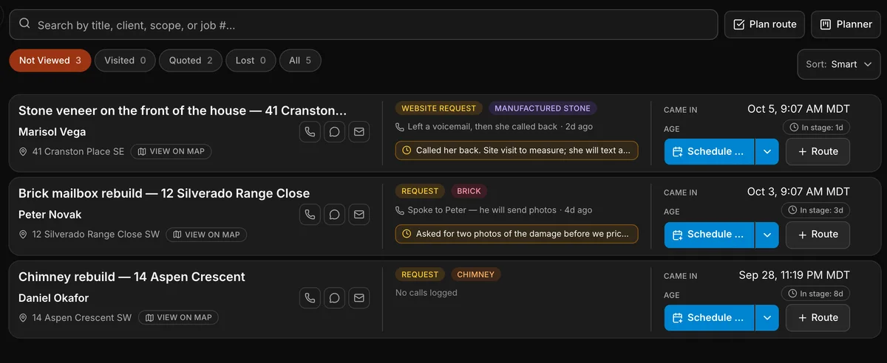Screen dimensions: 887x363
Task: Email Daniel Okafor via envelope icon
Action: pos(358,298)
